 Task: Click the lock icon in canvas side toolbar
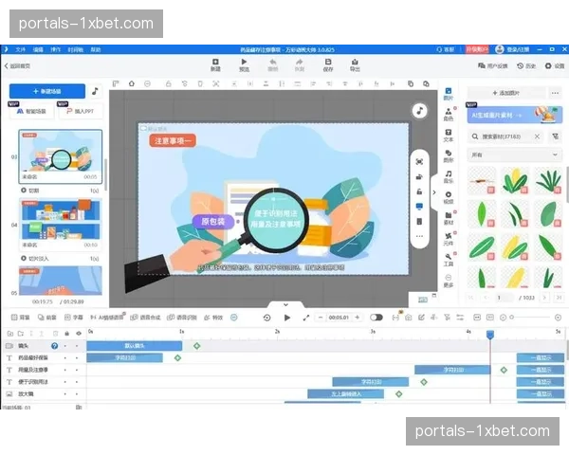point(418,191)
